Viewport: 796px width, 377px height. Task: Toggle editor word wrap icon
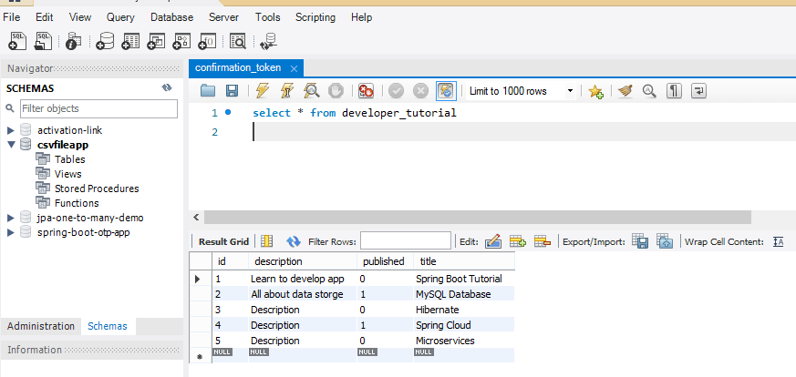click(699, 91)
